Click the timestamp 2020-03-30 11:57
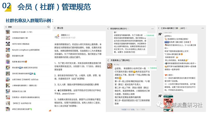Viewport: 209px width, 114px height. coord(68,38)
